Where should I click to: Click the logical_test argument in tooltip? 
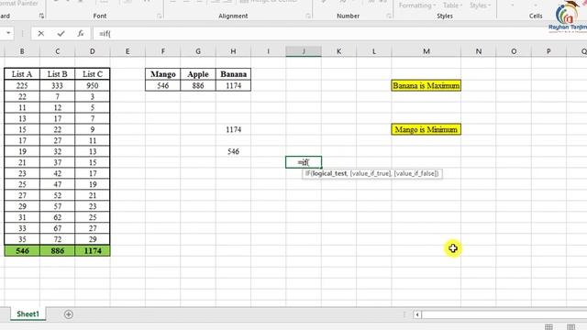tap(330, 173)
